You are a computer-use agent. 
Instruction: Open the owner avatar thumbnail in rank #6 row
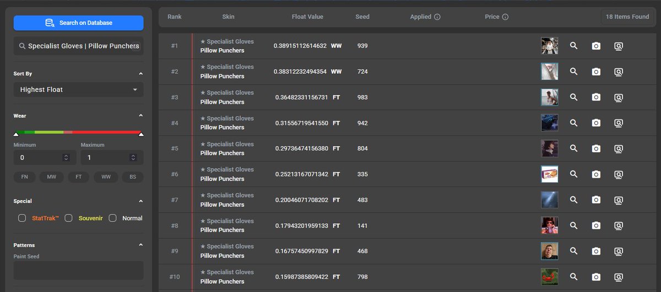(x=550, y=174)
